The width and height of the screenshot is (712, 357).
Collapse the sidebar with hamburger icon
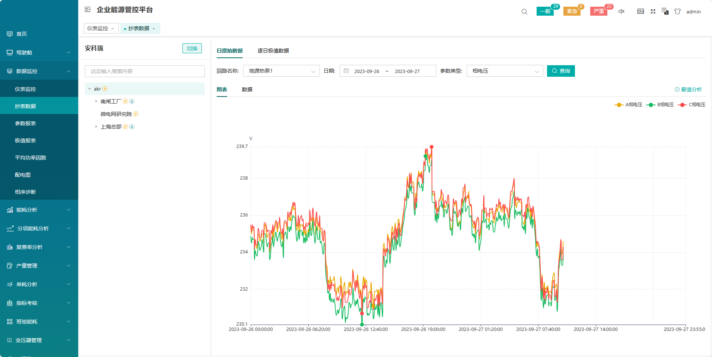point(88,10)
